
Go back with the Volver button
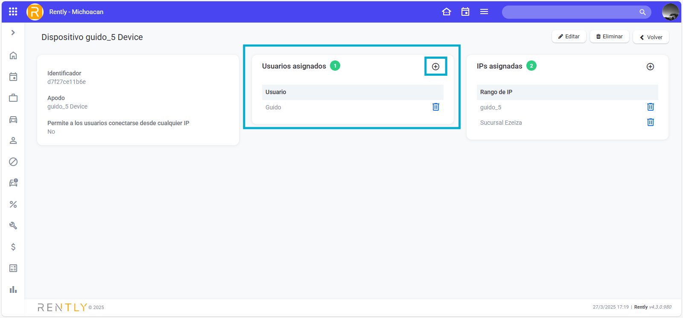point(651,37)
